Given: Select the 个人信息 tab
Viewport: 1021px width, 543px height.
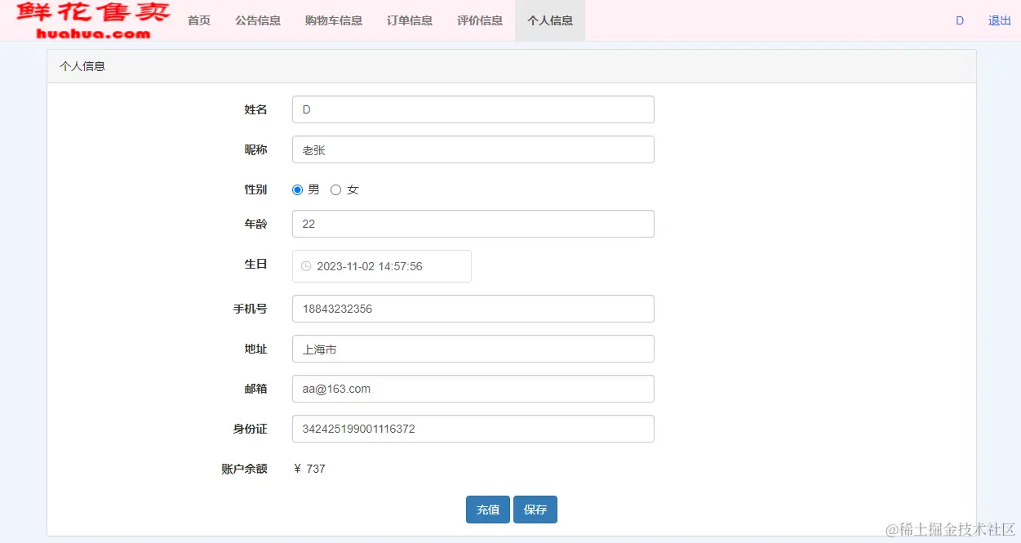Looking at the screenshot, I should [x=550, y=20].
